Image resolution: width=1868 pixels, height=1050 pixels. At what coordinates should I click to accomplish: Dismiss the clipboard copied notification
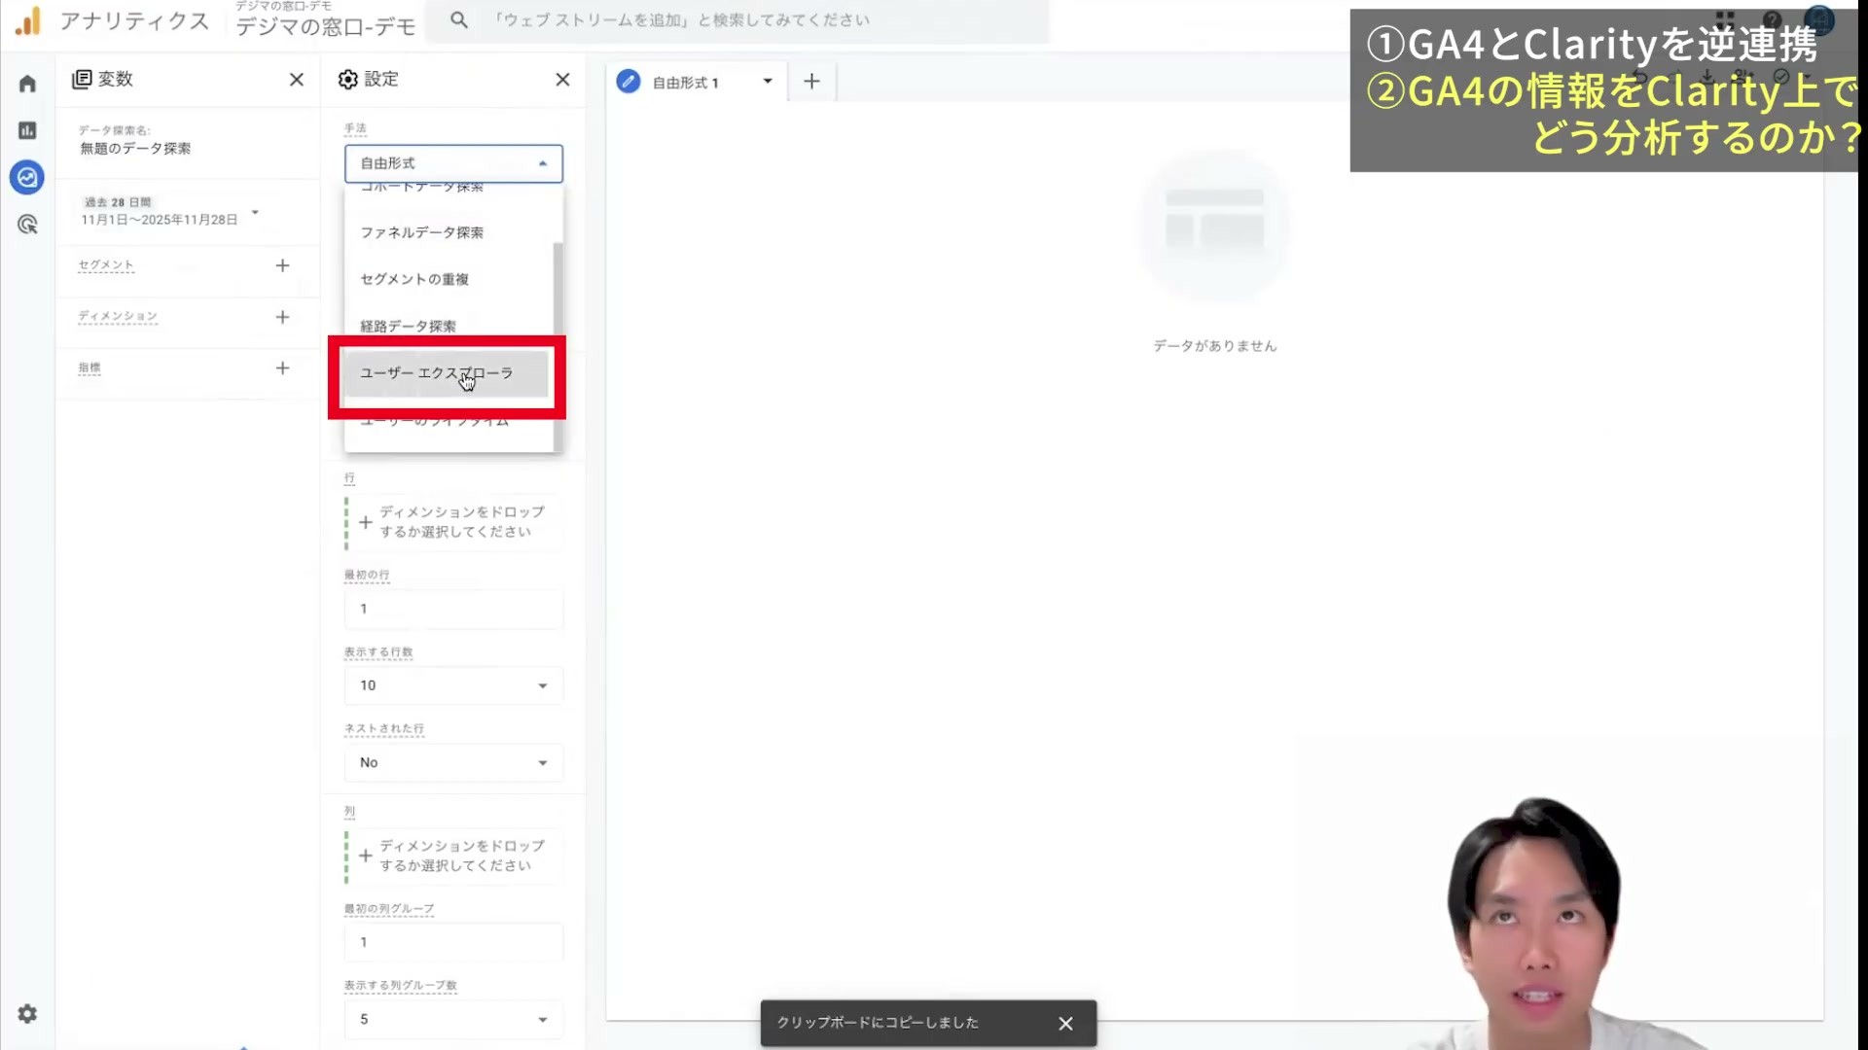(1065, 1023)
